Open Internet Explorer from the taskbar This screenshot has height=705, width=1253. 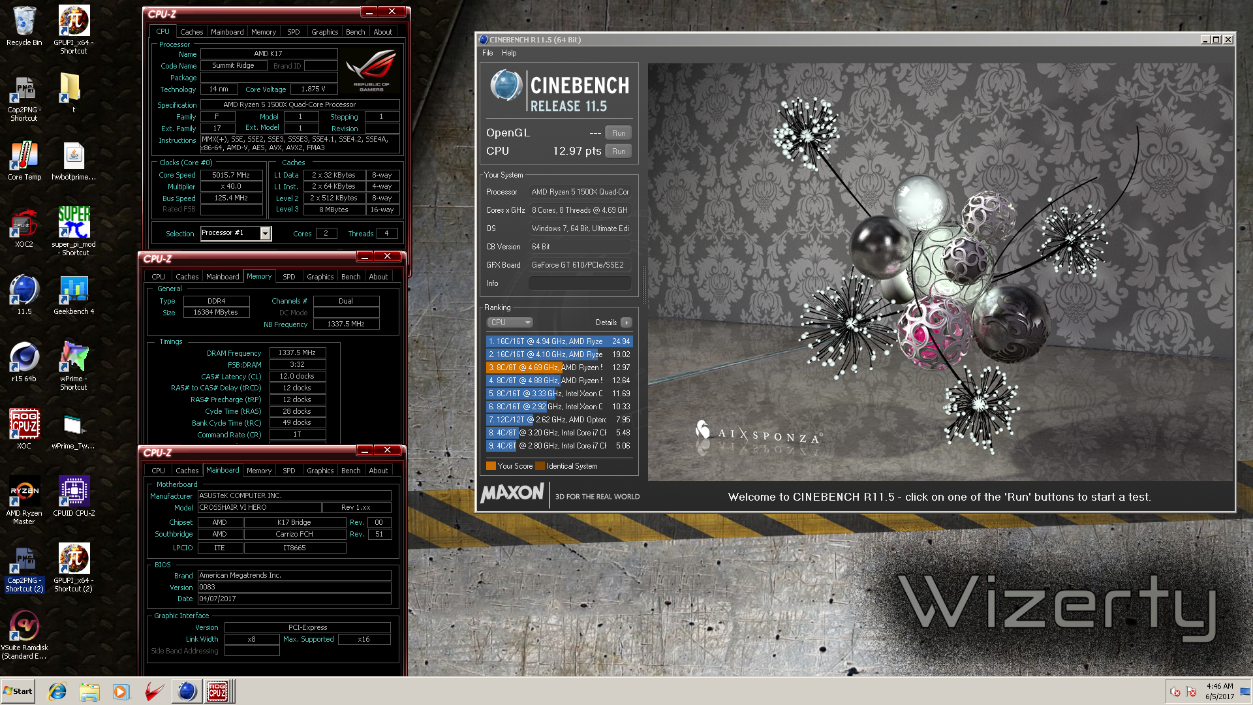[x=57, y=691]
